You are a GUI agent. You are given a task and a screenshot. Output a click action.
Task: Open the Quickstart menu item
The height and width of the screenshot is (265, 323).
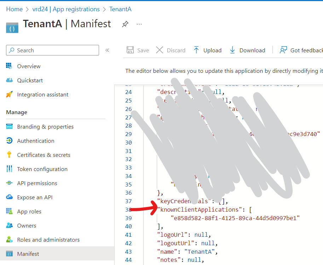pyautogui.click(x=30, y=81)
